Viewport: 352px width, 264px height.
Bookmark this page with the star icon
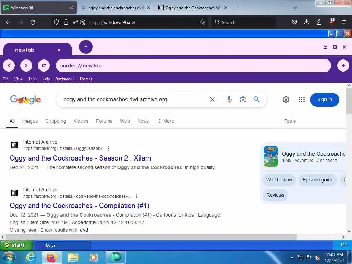click(202, 22)
